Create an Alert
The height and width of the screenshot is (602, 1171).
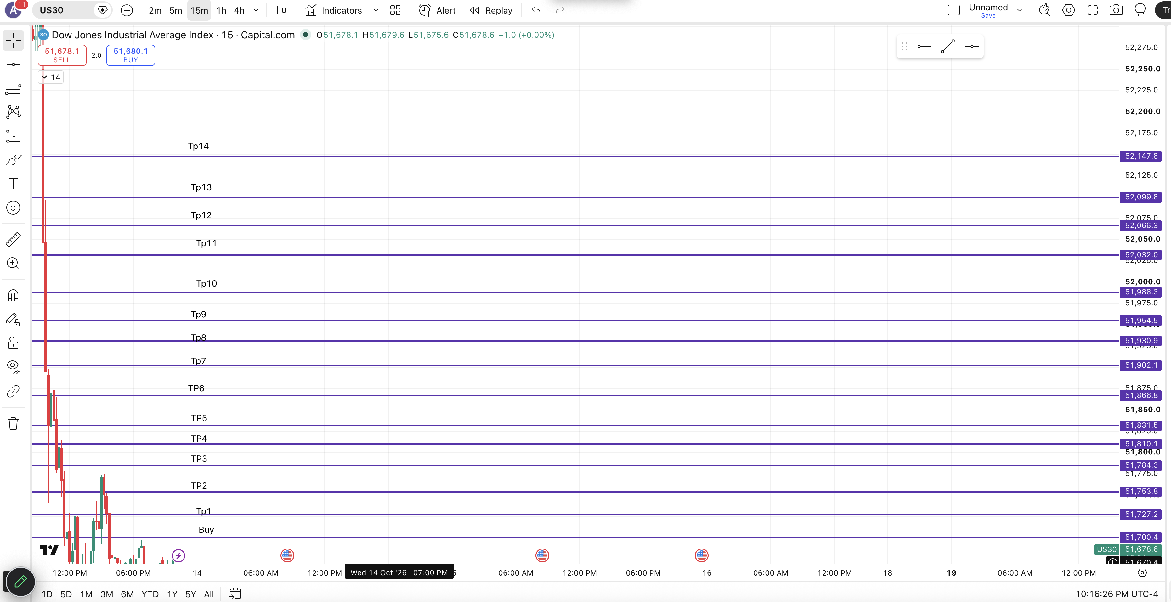437,10
